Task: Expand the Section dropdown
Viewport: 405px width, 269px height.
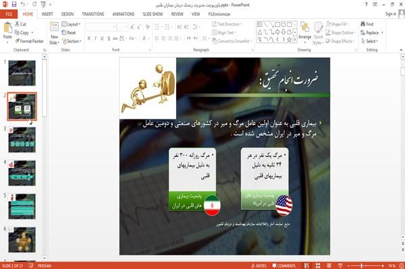Action: coord(72,41)
